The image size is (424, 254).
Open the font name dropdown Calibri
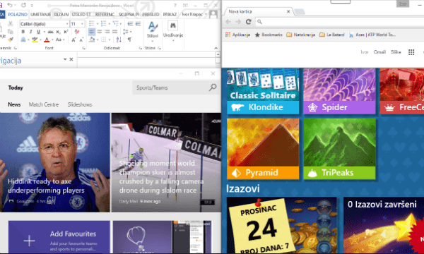click(67, 24)
